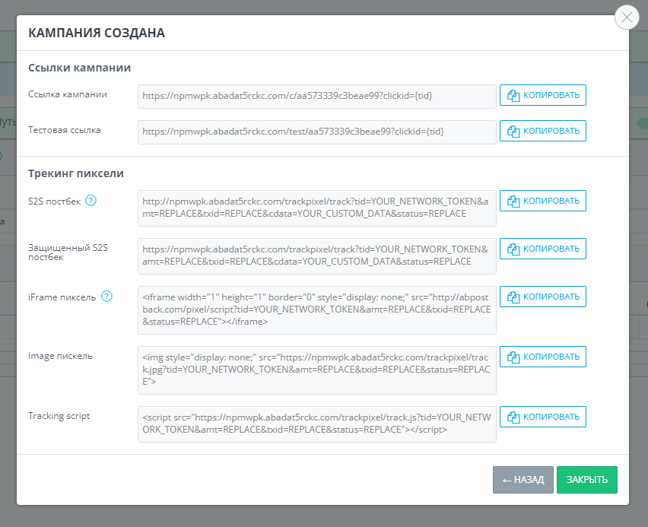Click inside the Tracking script code box
The image size is (648, 527).
click(x=316, y=424)
